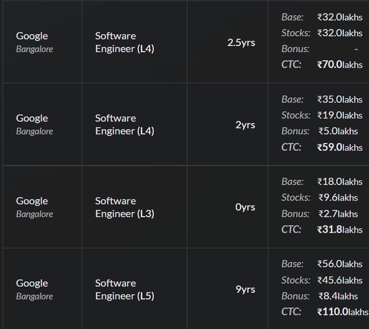
Task: Select Bangalore in the 9yrs row
Action: pos(34,296)
